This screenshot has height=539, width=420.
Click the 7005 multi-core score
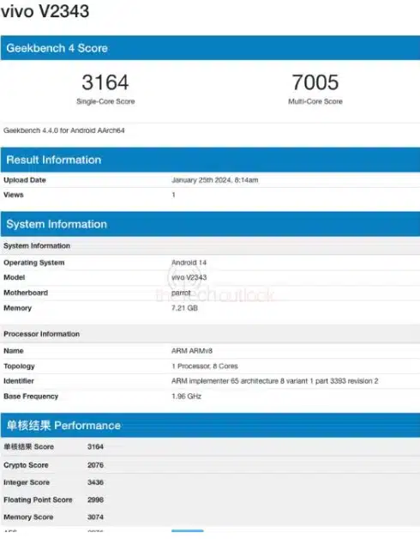click(315, 82)
